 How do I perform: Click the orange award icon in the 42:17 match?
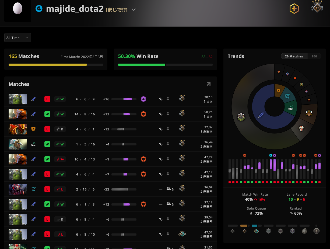point(143,174)
